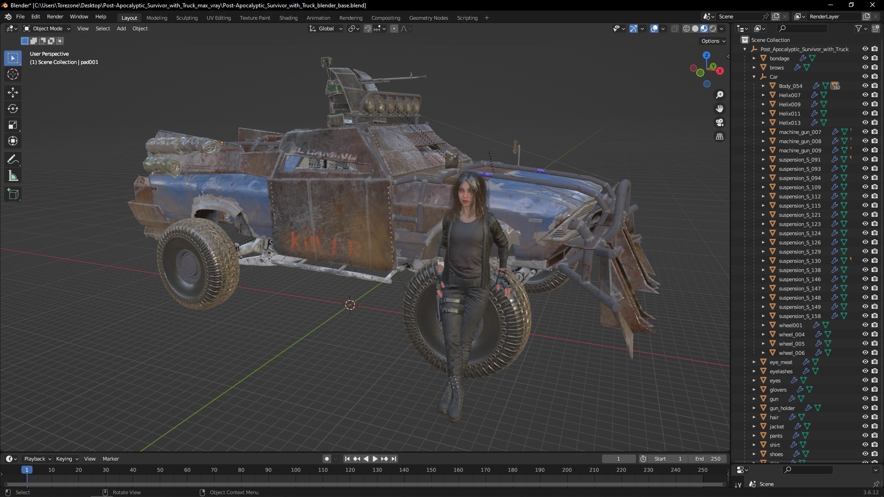Viewport: 884px width, 497px height.
Task: Open shading options dropdown arrow
Action: pyautogui.click(x=721, y=29)
